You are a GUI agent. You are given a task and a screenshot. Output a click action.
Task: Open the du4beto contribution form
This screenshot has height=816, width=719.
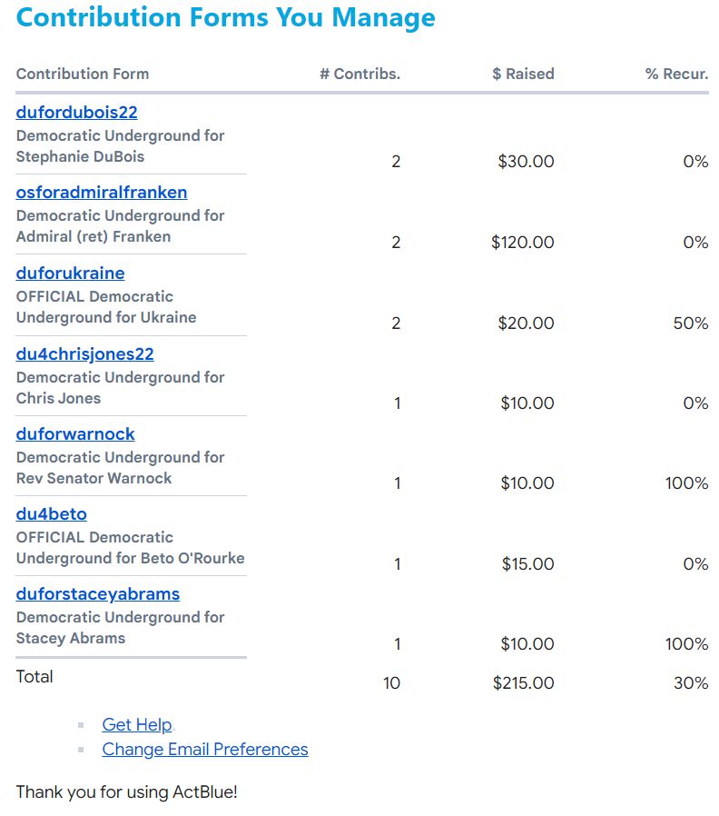[51, 514]
